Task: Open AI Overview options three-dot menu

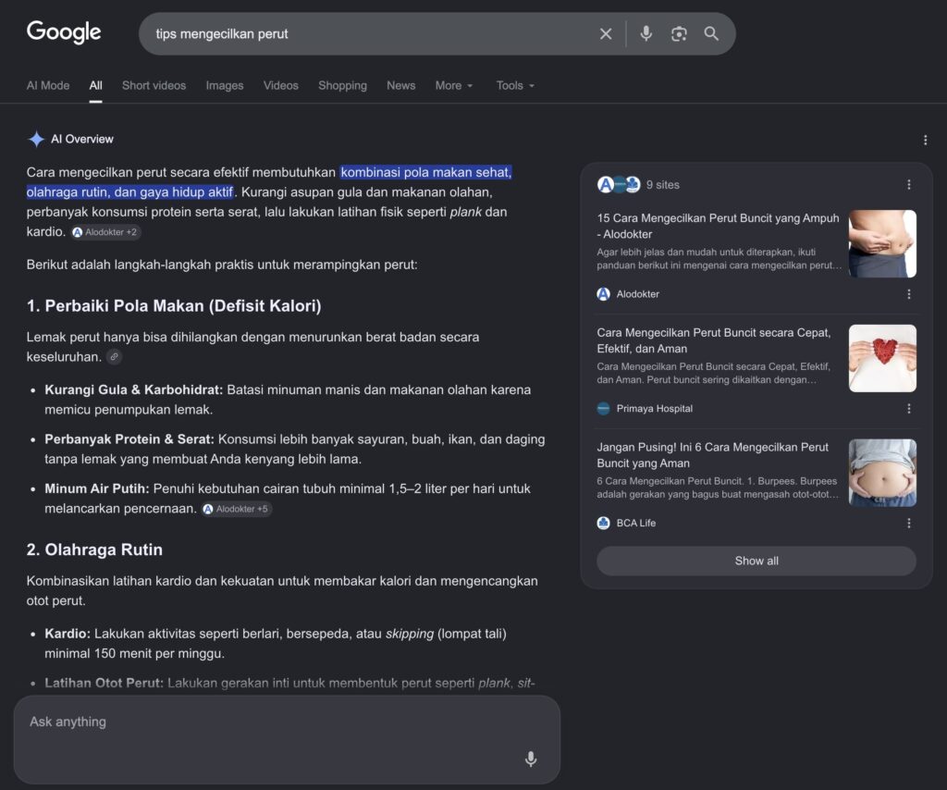Action: point(925,140)
